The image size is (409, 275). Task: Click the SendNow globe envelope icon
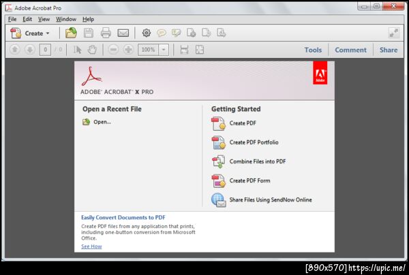tap(218, 200)
